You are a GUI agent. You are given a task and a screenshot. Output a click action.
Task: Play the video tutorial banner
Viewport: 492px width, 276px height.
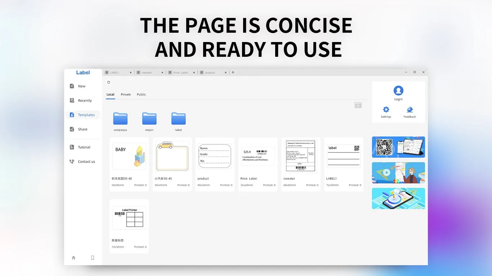point(398,173)
